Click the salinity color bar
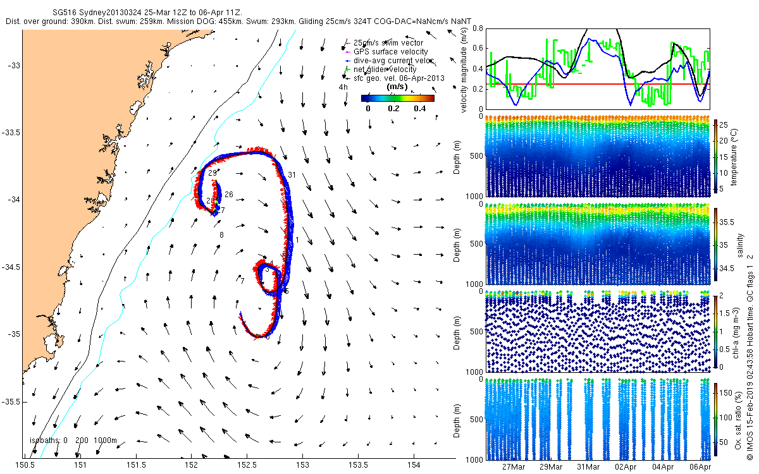Image resolution: width=759 pixels, height=474 pixels. pos(717,245)
